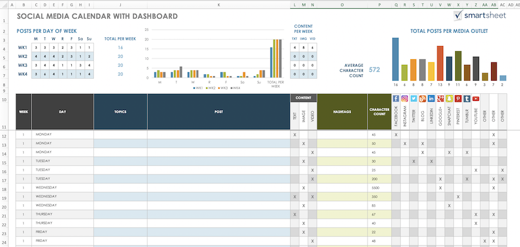Click the tall blue Facebook bar in chart
The width and height of the screenshot is (520, 247).
pos(395,59)
